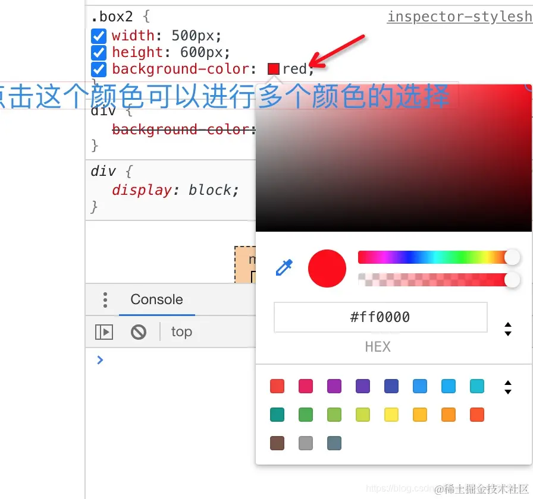Viewport: 533px width, 499px height.
Task: Open the Console panel three-dot menu
Action: 104,299
